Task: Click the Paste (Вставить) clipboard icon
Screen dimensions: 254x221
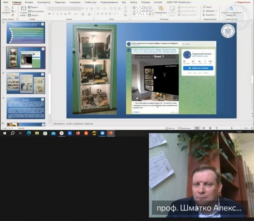Action: [6, 9]
